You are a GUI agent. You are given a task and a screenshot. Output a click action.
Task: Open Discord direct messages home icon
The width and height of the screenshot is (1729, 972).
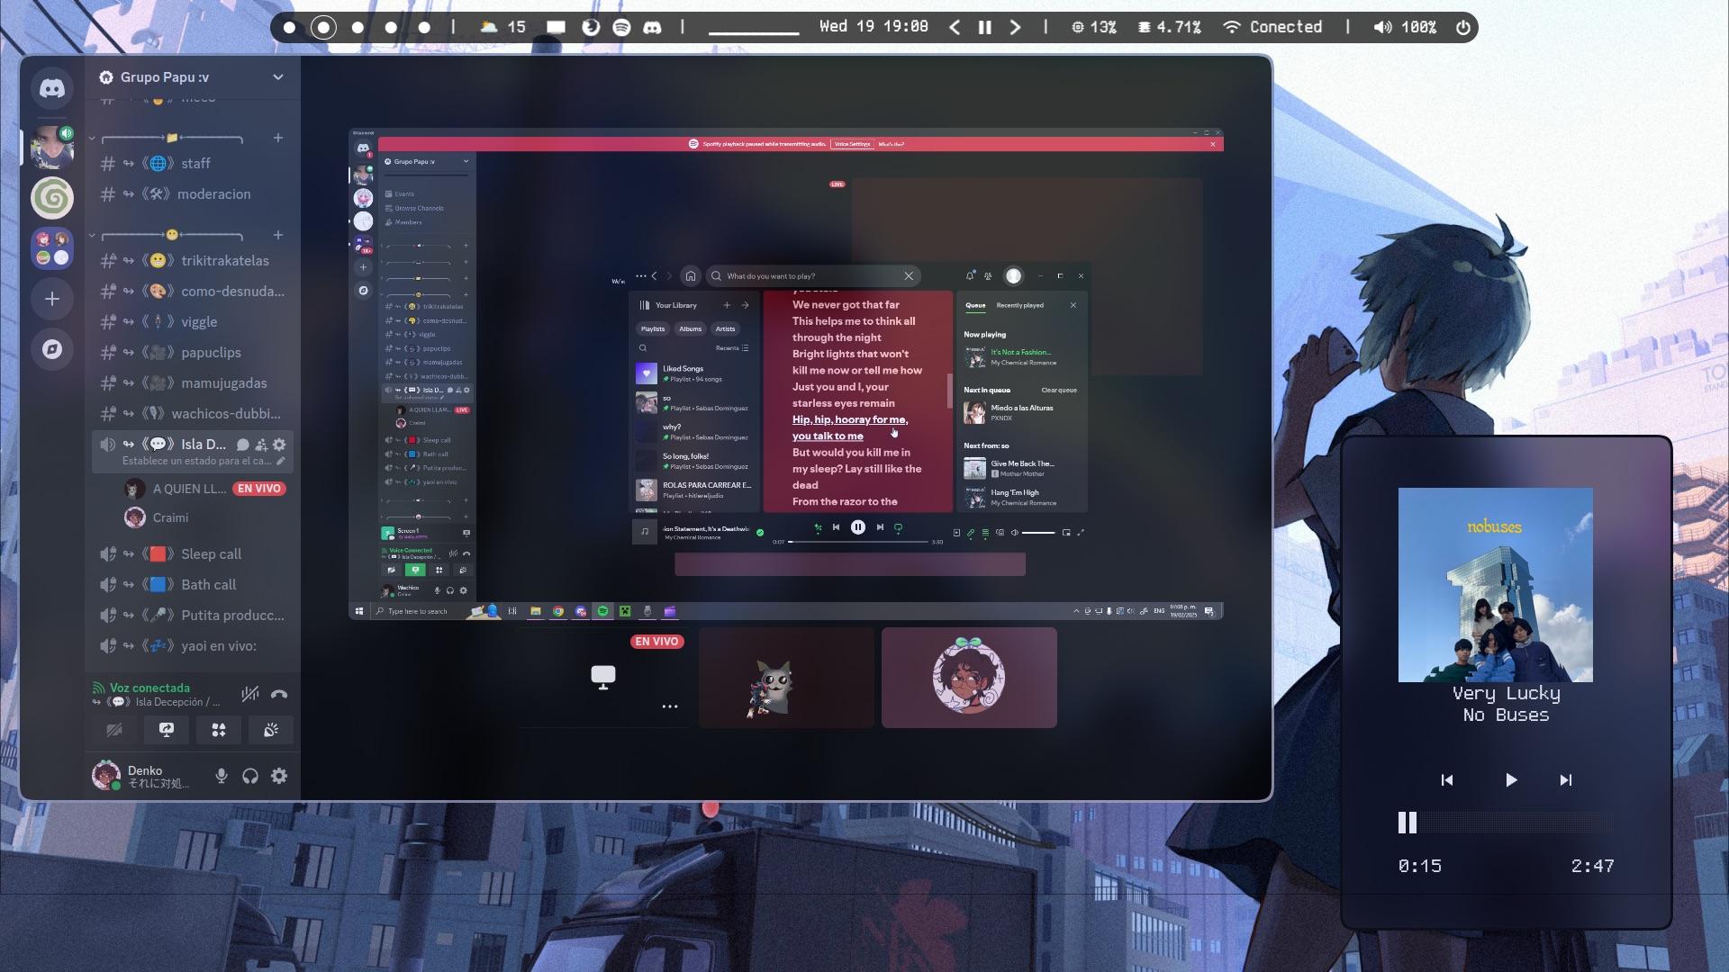coord(52,88)
